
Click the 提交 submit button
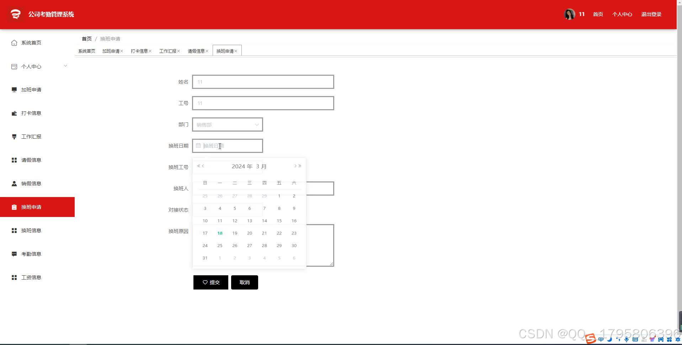coord(211,282)
